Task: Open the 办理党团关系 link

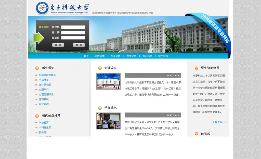Action: (46, 95)
